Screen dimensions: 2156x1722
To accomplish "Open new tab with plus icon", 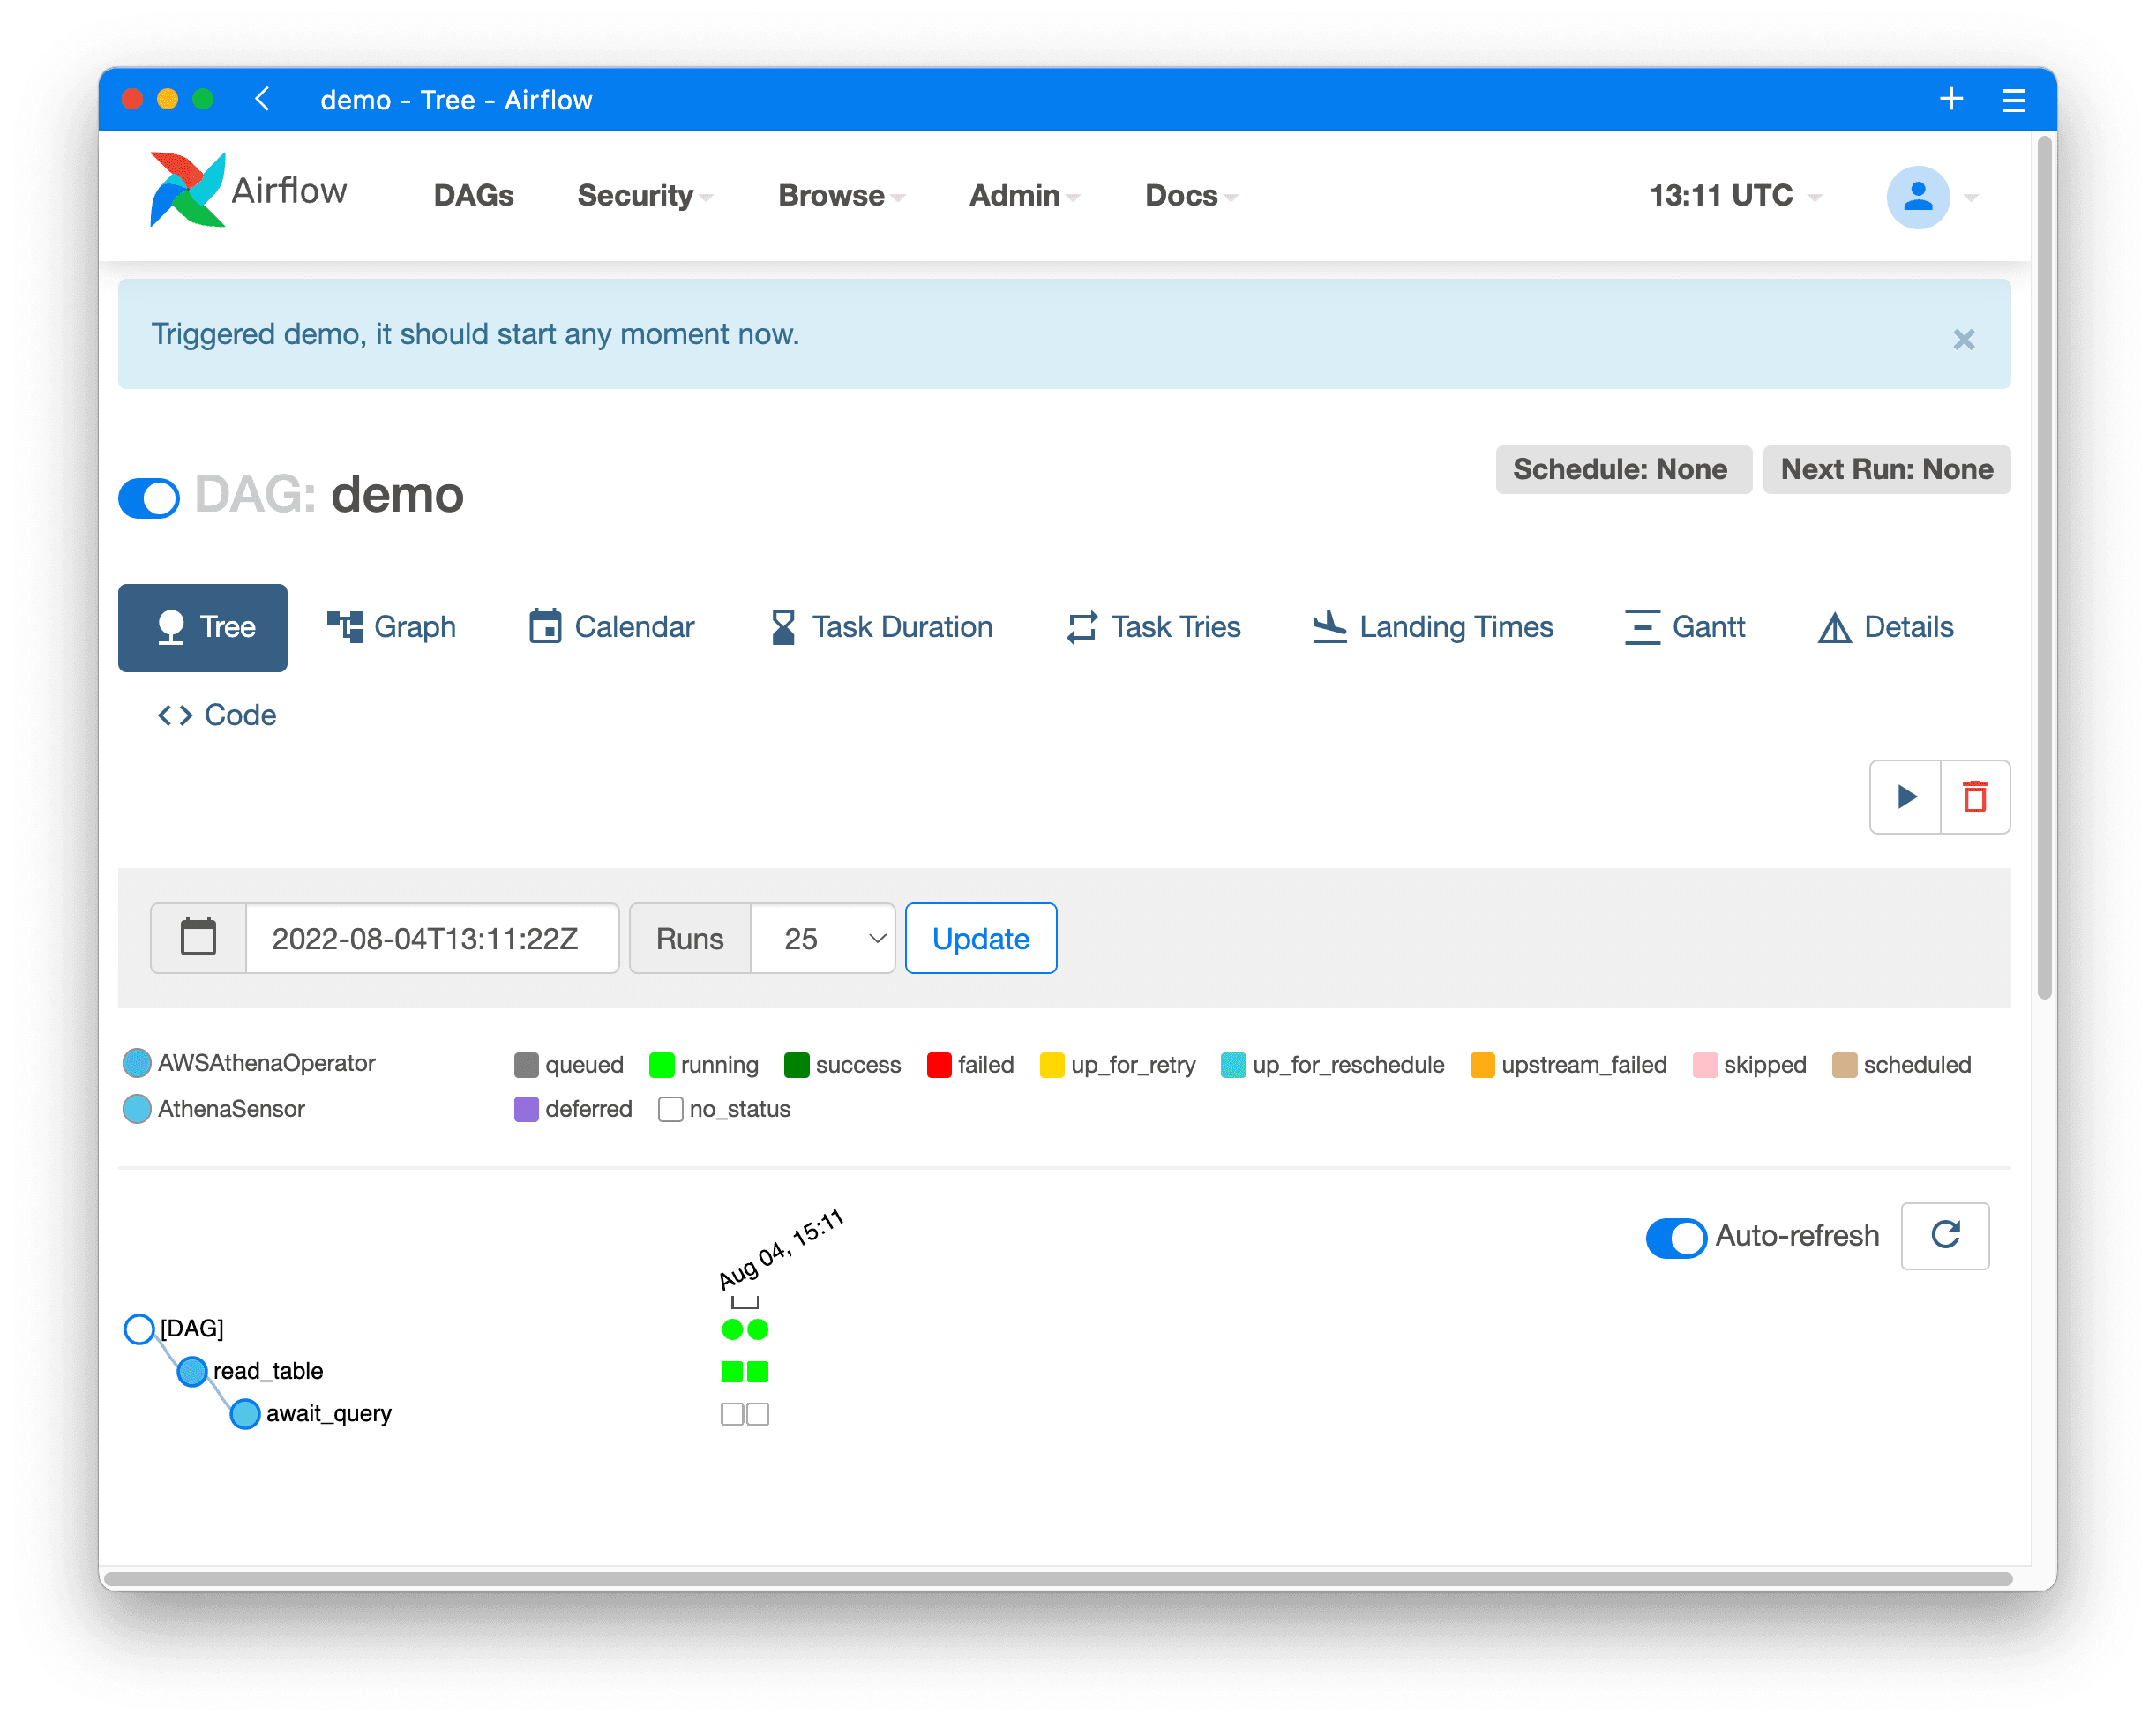I will point(1950,99).
